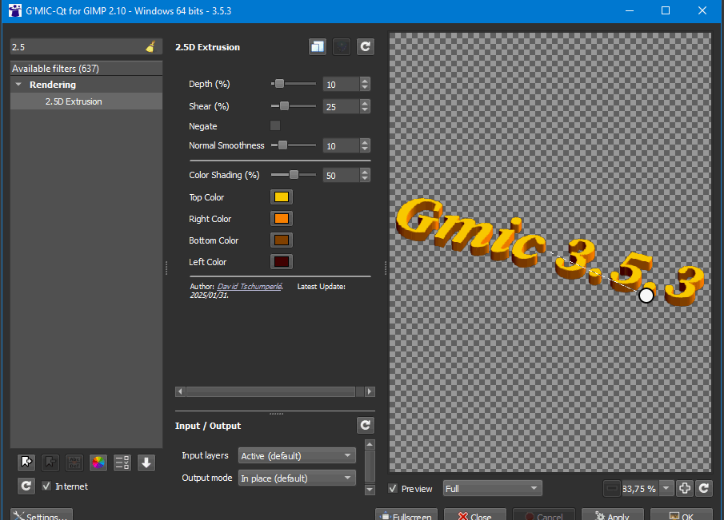Click the Color Shading value field
This screenshot has width=724, height=520.
[x=342, y=175]
